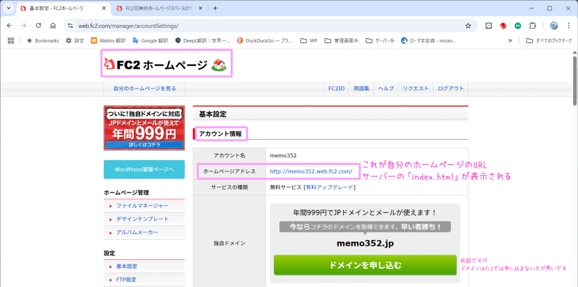Open the http://memo352.web.fc2.com/ link
The height and width of the screenshot is (287, 578).
coord(311,171)
